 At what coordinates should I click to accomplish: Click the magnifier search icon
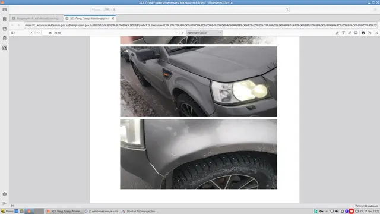[x=287, y=10]
